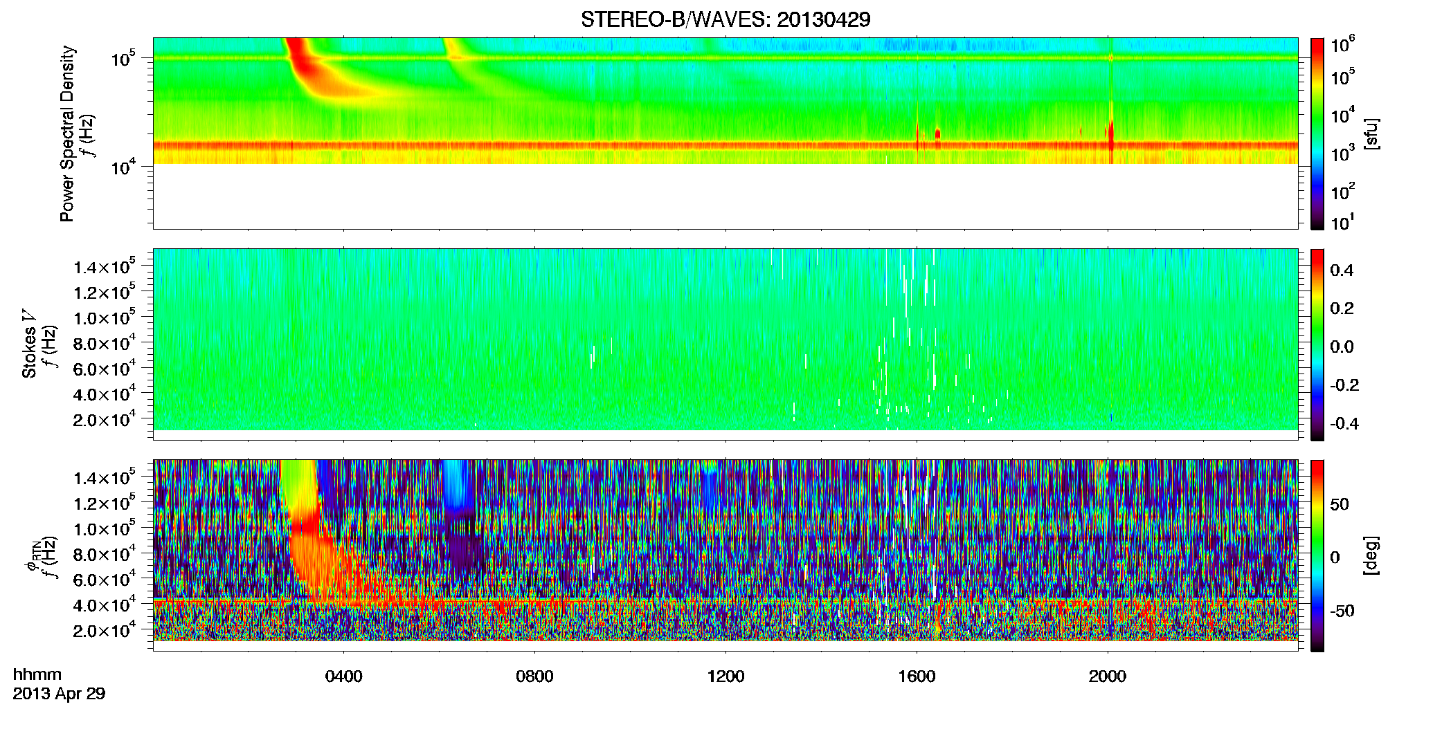The width and height of the screenshot is (1451, 747).
Task: Click the 0800 time axis label
Action: click(x=534, y=676)
